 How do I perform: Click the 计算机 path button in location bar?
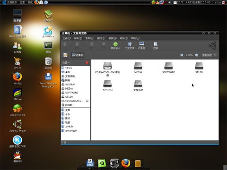(x=78, y=55)
